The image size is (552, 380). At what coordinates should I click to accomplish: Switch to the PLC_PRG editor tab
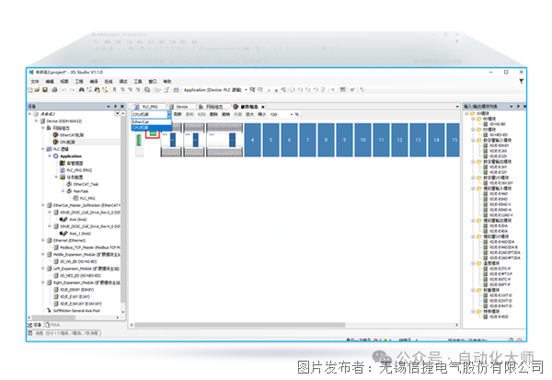(147, 107)
